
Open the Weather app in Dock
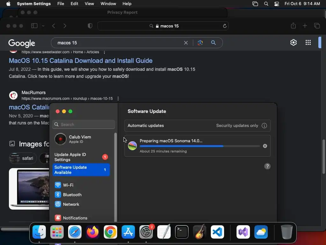click(261, 232)
